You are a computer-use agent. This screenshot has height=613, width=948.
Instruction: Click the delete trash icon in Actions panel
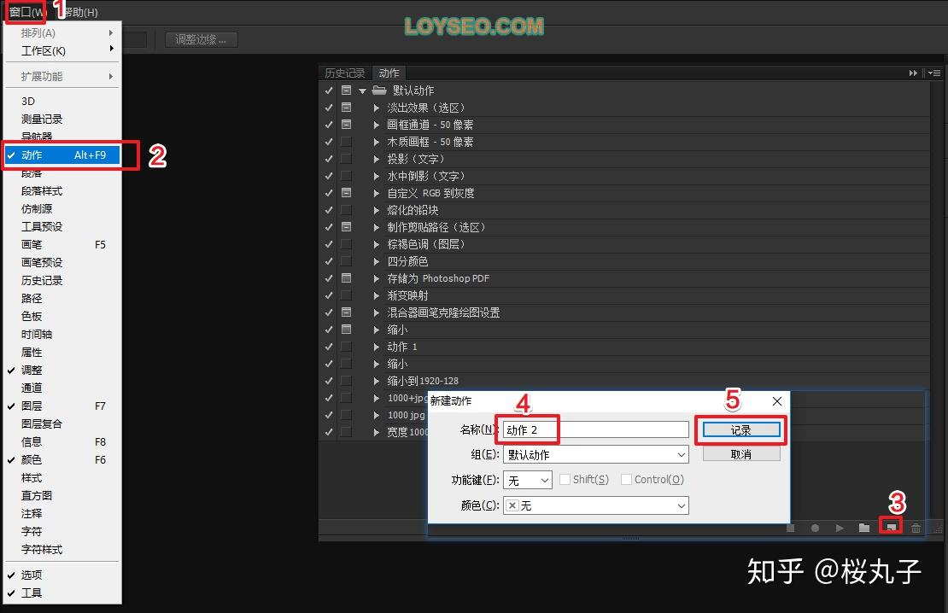click(916, 528)
